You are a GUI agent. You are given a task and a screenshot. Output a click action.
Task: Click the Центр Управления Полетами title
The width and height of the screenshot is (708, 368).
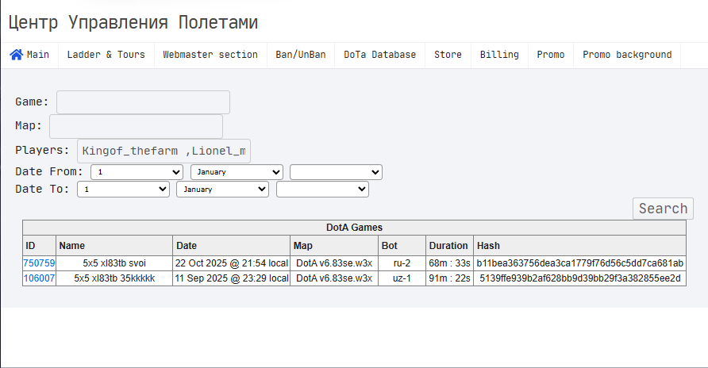coord(133,22)
